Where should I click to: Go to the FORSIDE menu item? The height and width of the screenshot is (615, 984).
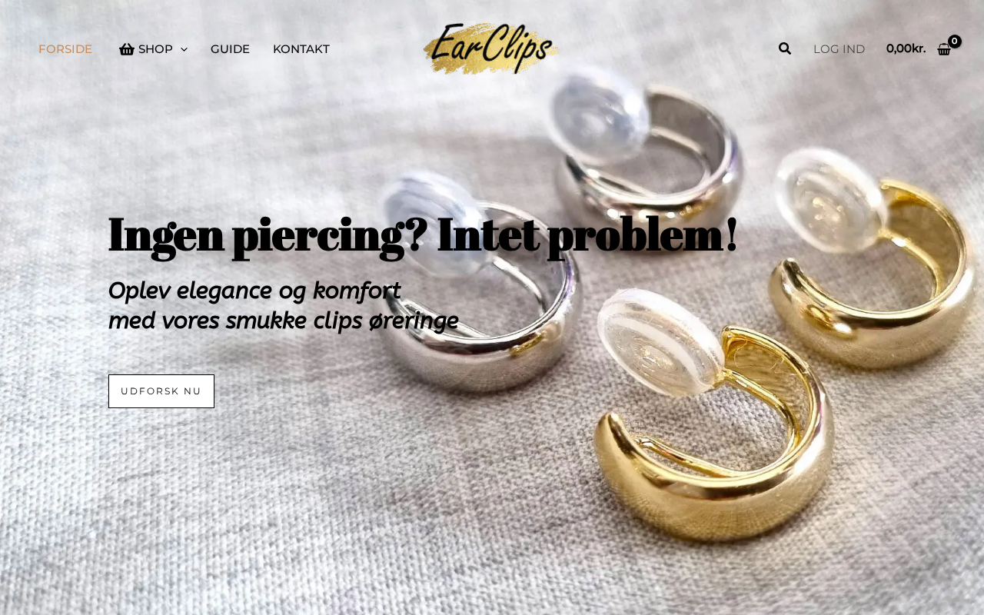65,49
